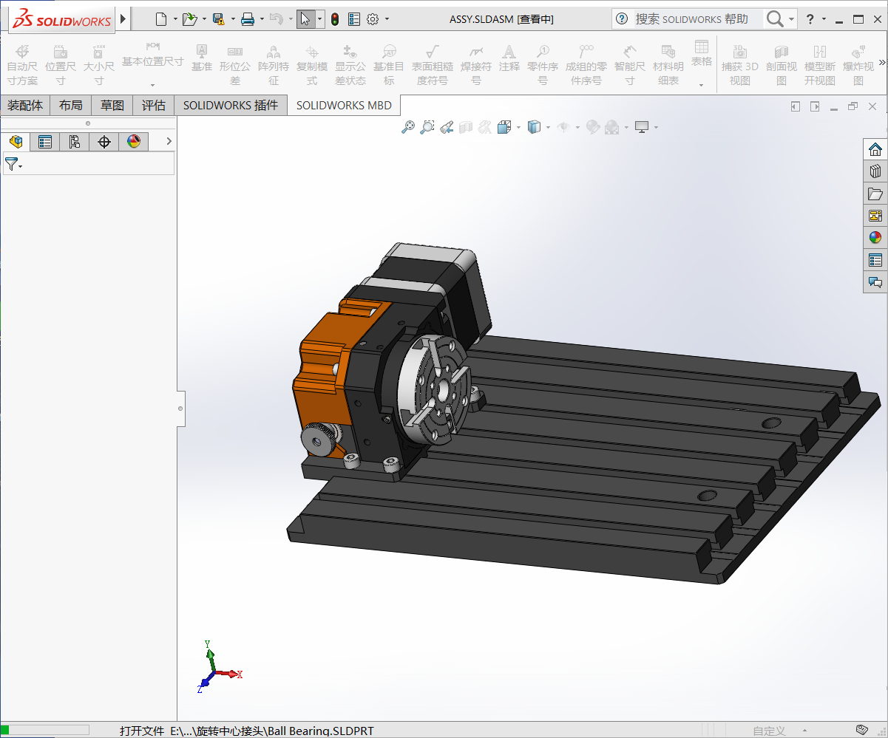
Task: Click the 搜索 SOLIDWORKS 帮助 search field
Action: point(691,19)
